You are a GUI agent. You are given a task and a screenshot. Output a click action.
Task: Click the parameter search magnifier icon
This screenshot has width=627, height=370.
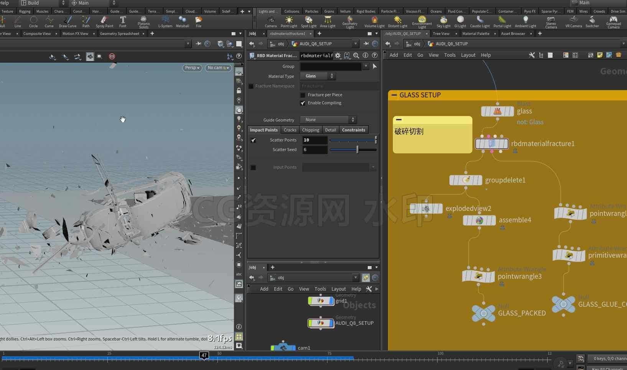tap(356, 56)
